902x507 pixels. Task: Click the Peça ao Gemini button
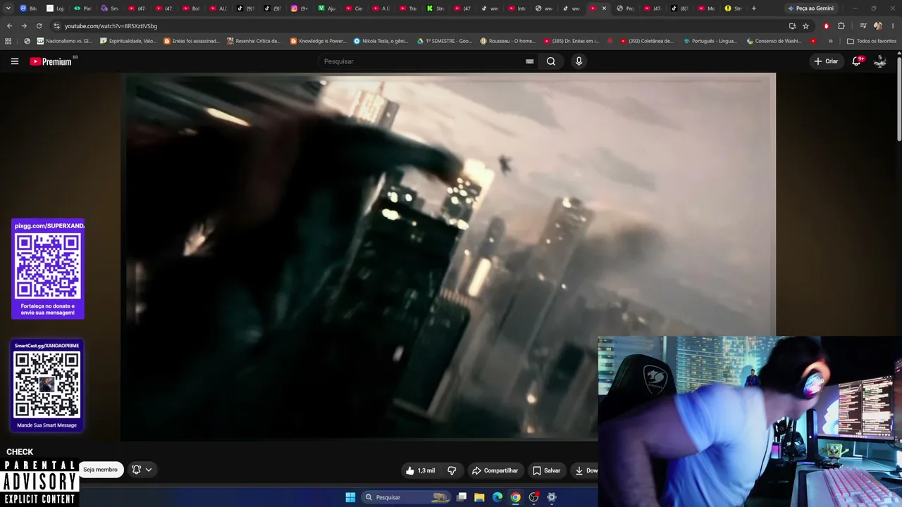811,8
